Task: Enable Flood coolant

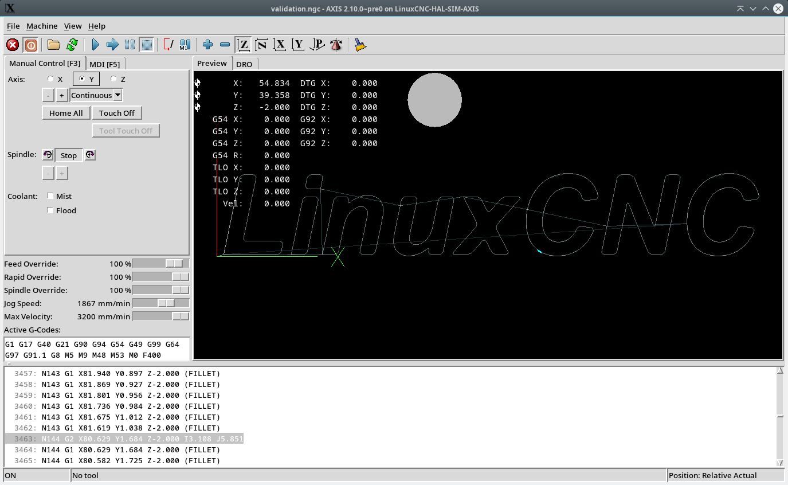Action: (x=50, y=210)
